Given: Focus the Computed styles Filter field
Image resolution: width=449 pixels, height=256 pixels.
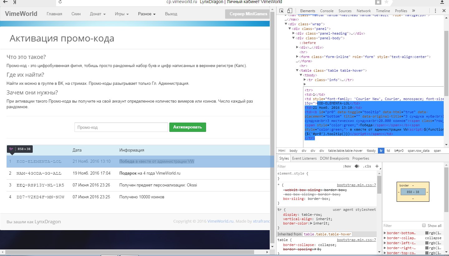Looking at the screenshot, I should click(401, 225).
